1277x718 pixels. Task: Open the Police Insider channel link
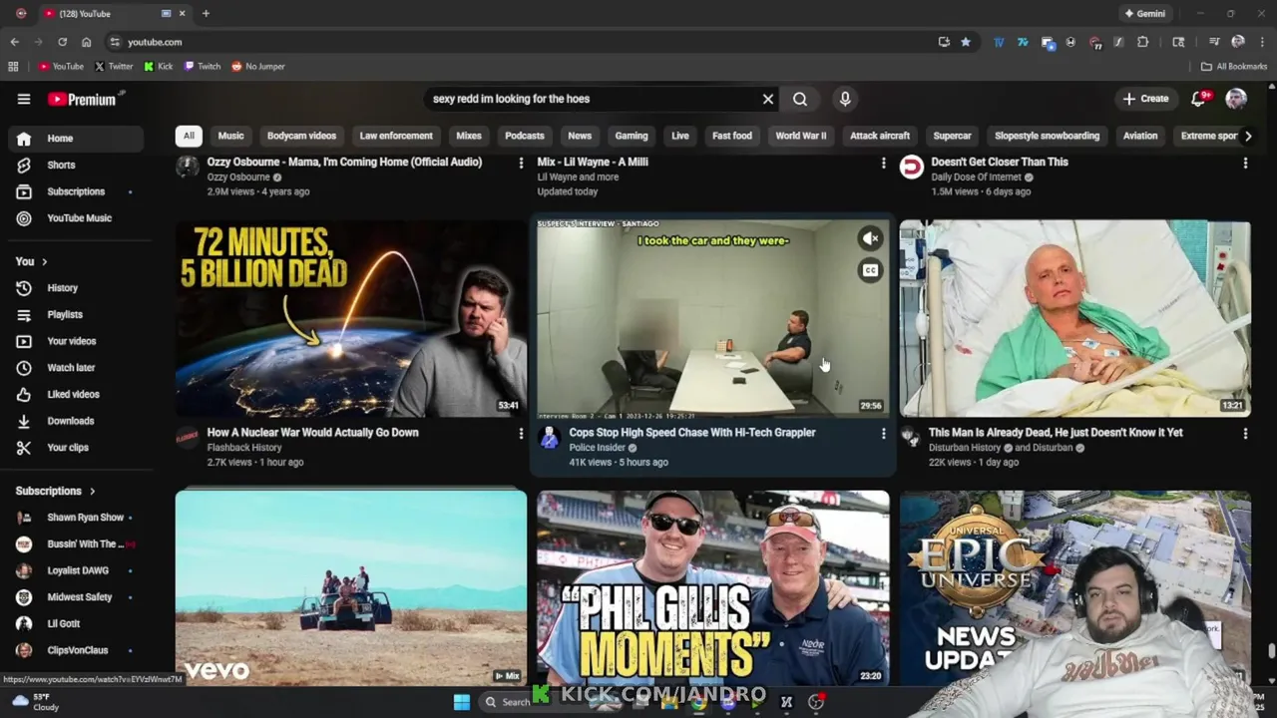pyautogui.click(x=597, y=448)
